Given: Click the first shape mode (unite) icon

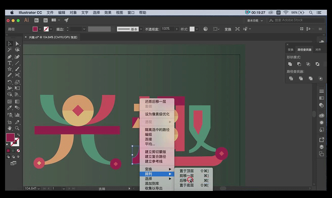Looking at the screenshot, I should 290,64.
